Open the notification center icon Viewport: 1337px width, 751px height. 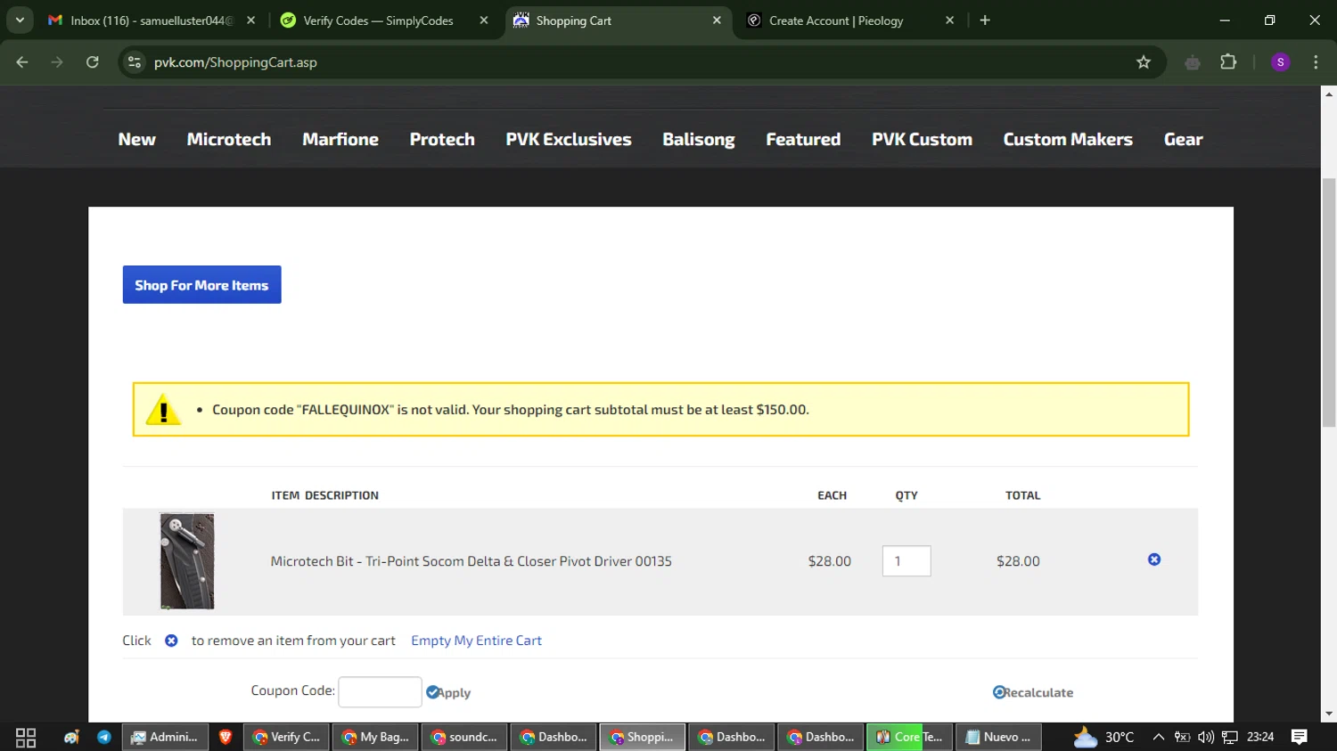[x=1300, y=738]
